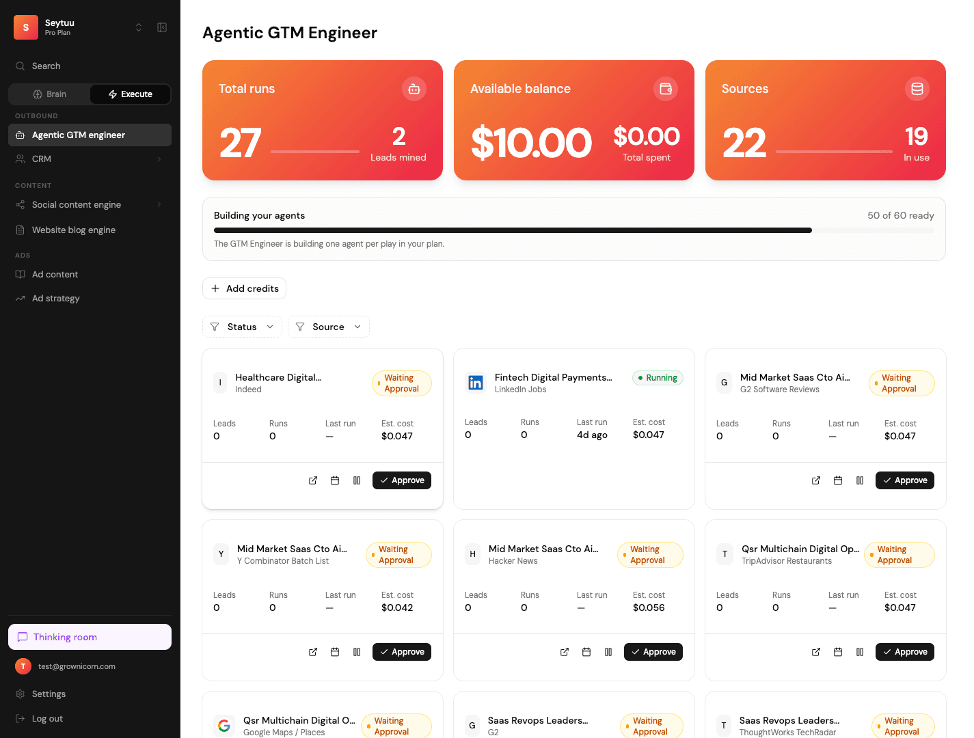Log out of the account

(x=90, y=718)
